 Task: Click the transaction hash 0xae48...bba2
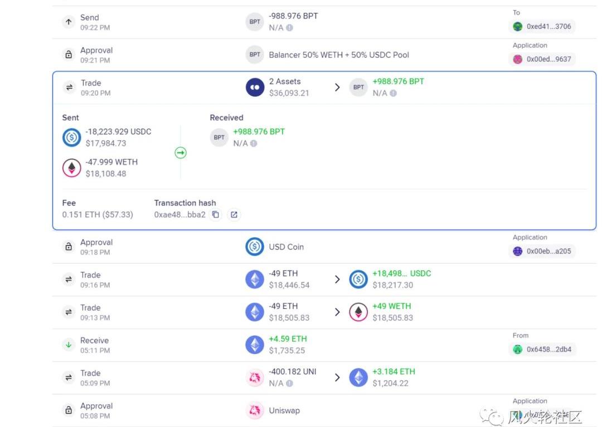pyautogui.click(x=179, y=215)
